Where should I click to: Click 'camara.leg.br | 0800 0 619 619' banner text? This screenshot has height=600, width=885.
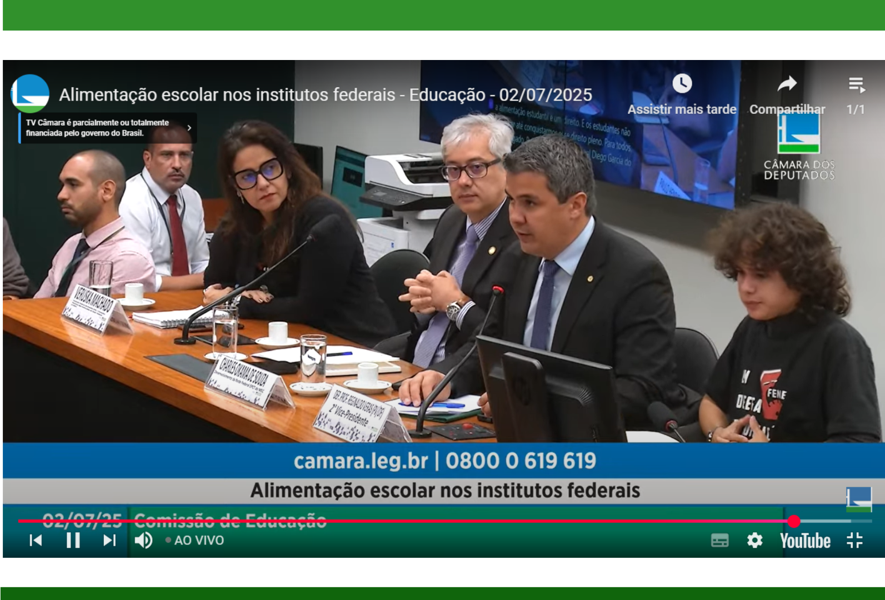pyautogui.click(x=444, y=461)
